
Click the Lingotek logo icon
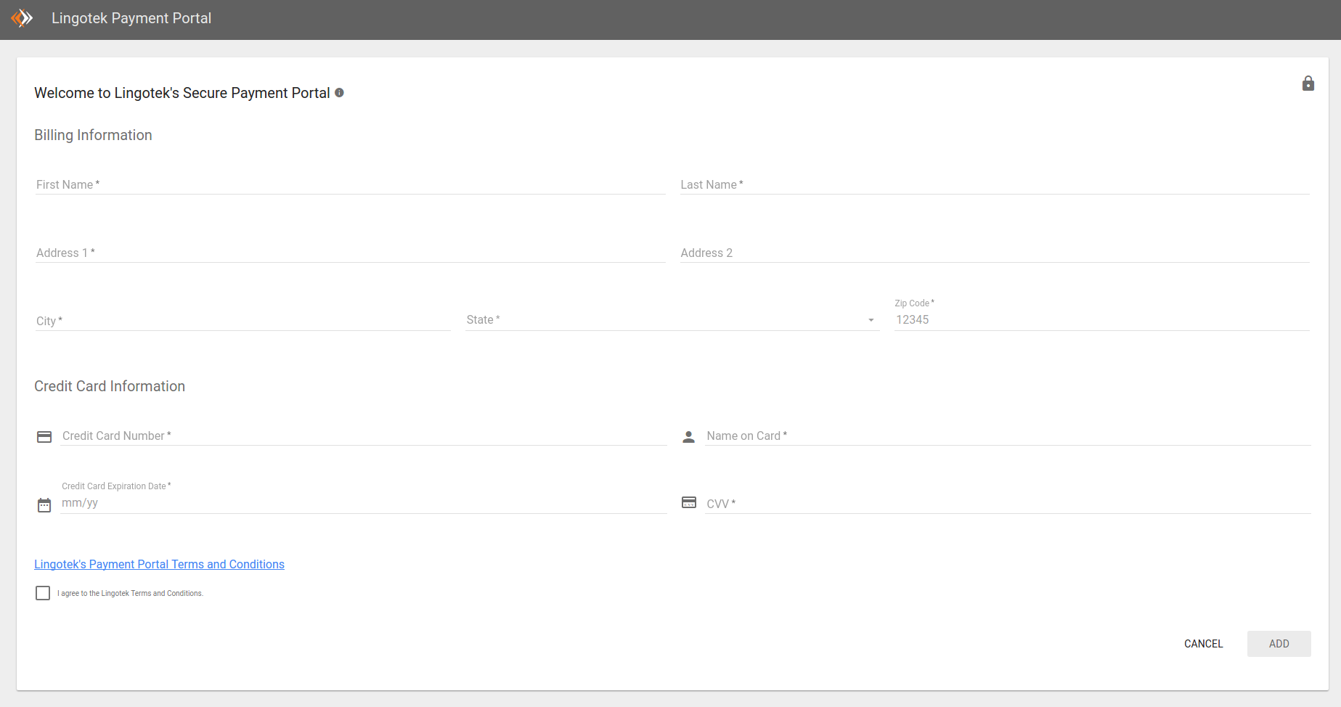pos(23,18)
